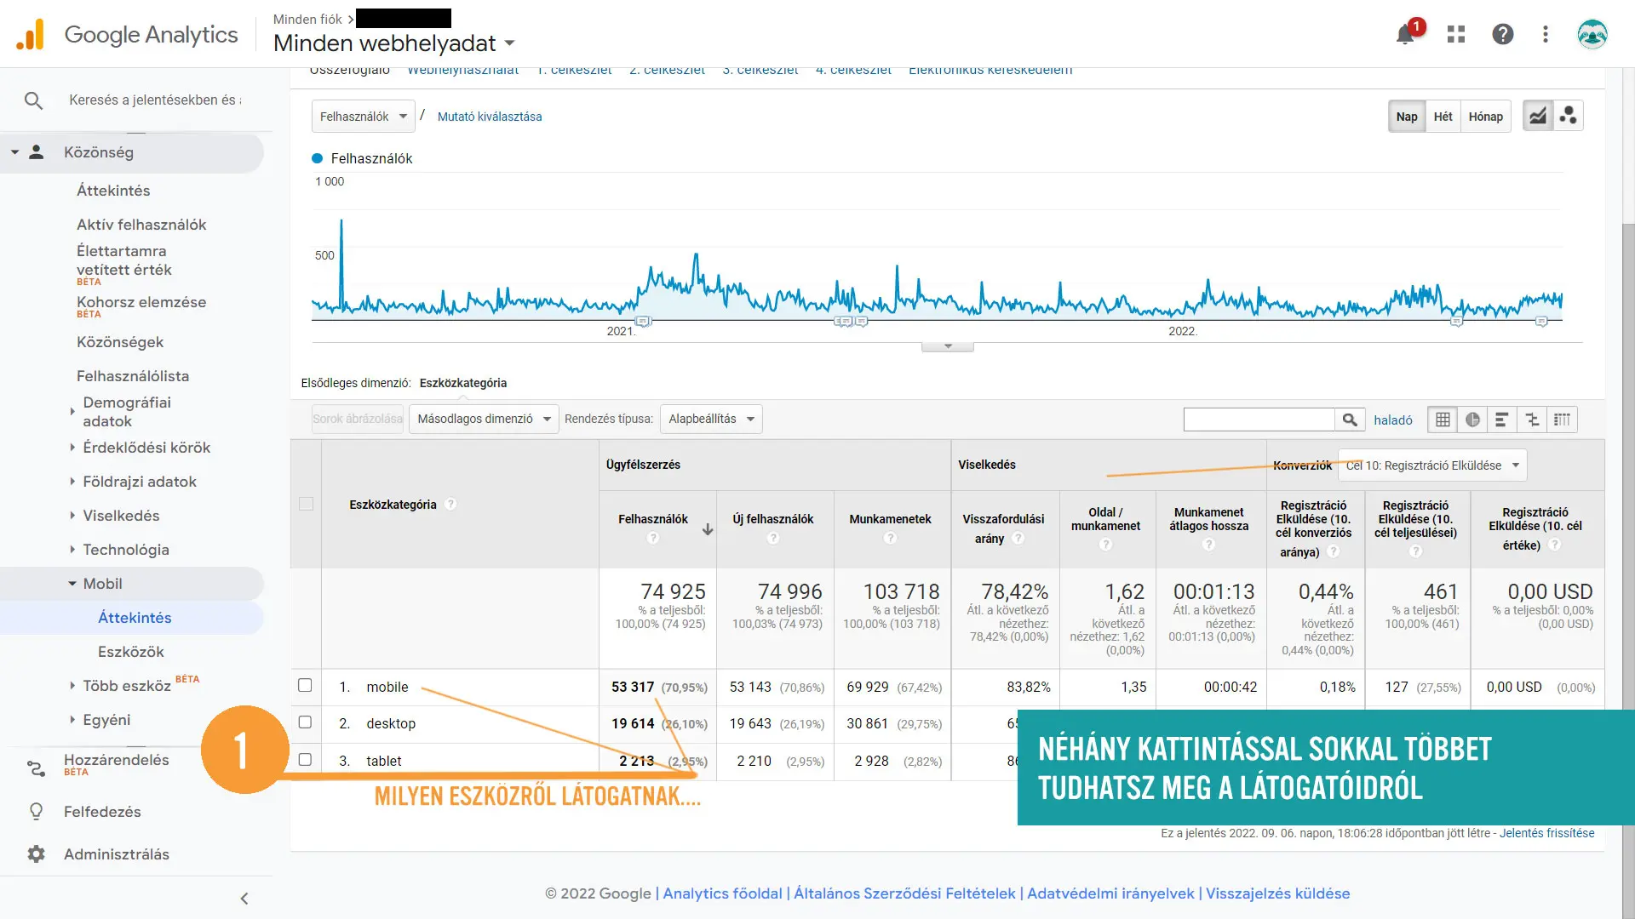Click the Jelentés frissítése link
This screenshot has width=1635, height=919.
coord(1546,833)
